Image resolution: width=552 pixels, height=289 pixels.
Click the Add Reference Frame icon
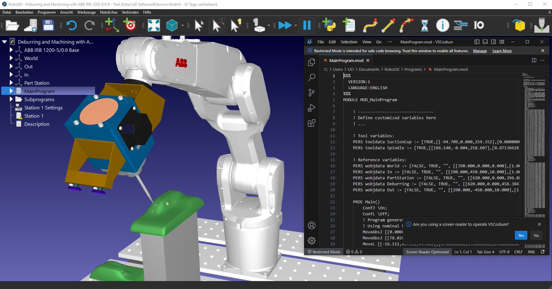point(112,25)
